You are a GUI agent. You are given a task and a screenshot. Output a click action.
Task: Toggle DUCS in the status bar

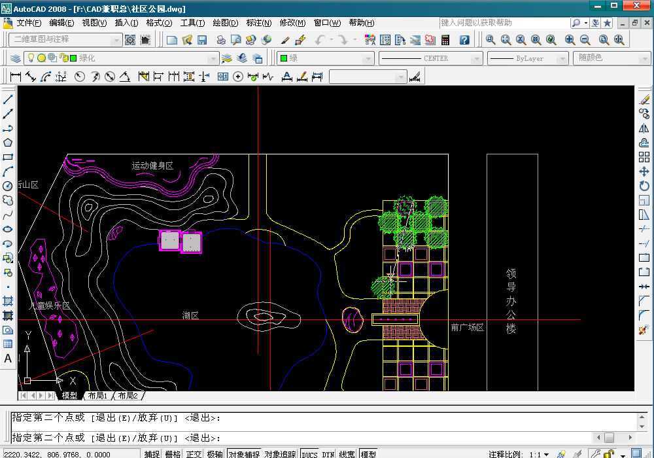pyautogui.click(x=309, y=454)
